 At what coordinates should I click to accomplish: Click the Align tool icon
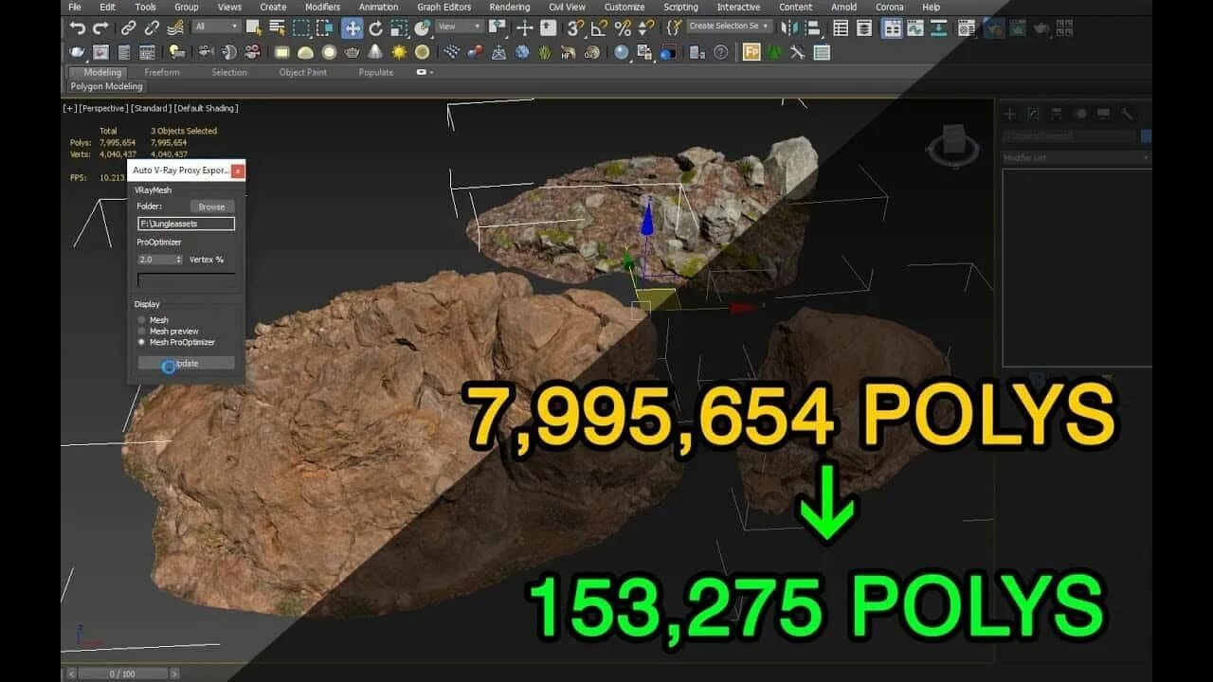(x=812, y=28)
